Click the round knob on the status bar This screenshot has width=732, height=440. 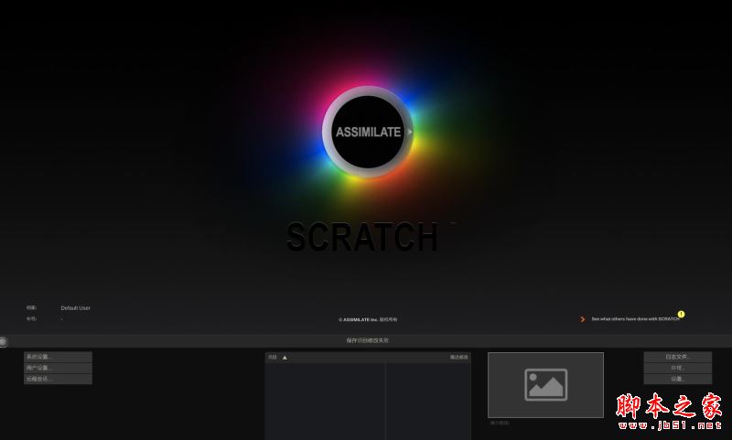(x=3, y=341)
